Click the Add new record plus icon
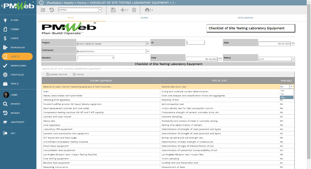311x169 pixels. 123,10
